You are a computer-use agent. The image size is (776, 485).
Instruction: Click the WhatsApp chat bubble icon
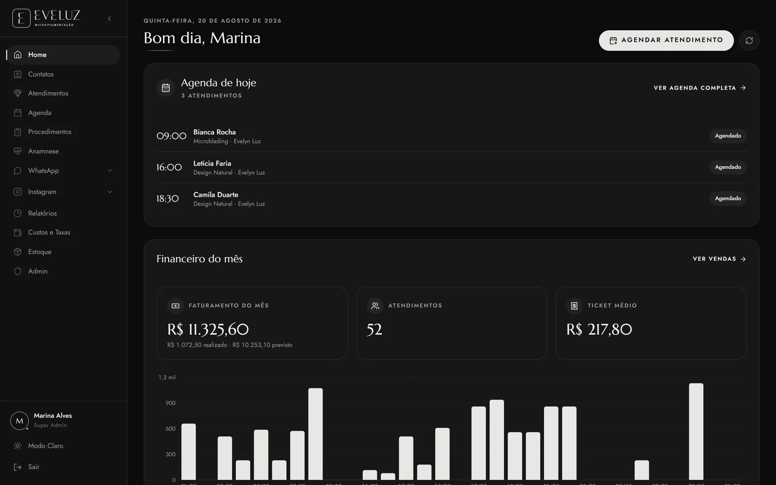pos(17,171)
